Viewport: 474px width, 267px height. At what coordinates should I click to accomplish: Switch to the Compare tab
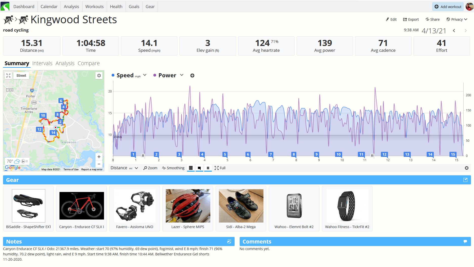[89, 63]
